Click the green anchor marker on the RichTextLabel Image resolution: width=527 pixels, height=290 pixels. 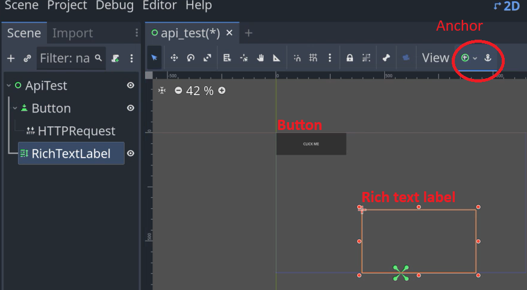pos(401,273)
